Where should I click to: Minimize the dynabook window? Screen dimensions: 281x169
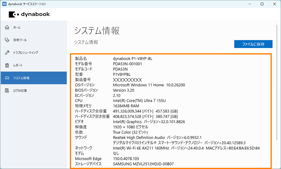[x=250, y=4]
